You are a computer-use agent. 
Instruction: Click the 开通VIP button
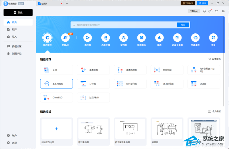pyautogui.click(x=188, y=3)
